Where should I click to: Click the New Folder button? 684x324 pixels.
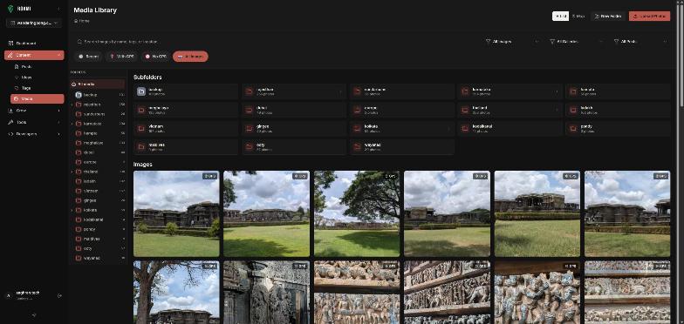(x=607, y=16)
